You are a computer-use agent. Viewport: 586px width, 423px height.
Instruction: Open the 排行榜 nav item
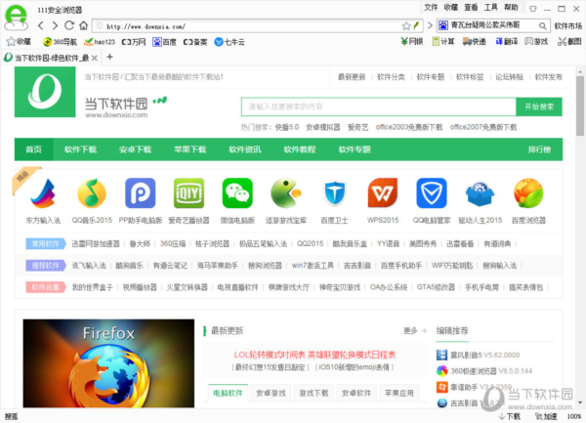539,149
